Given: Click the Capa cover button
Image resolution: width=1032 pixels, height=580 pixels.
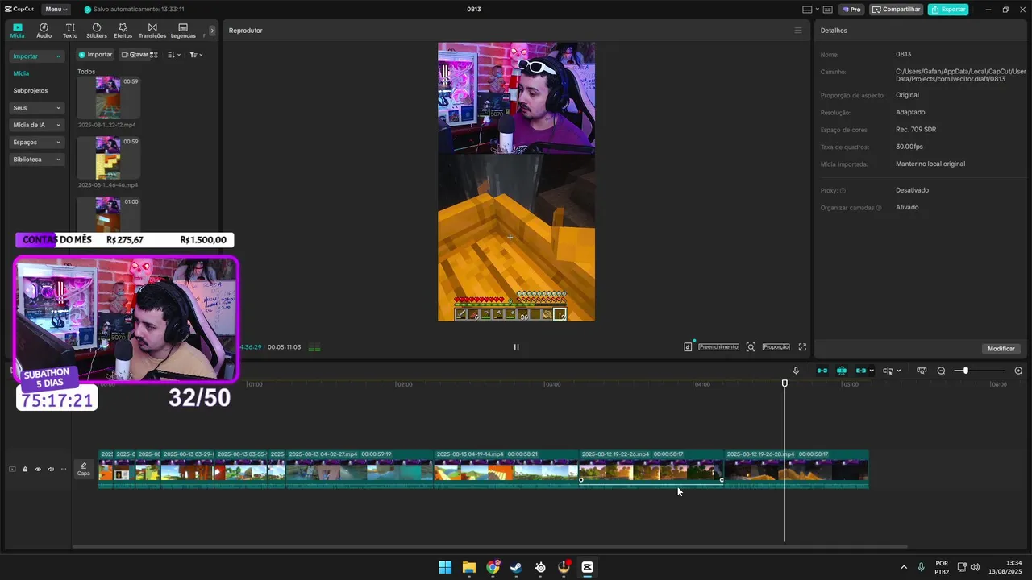Looking at the screenshot, I should (x=84, y=469).
